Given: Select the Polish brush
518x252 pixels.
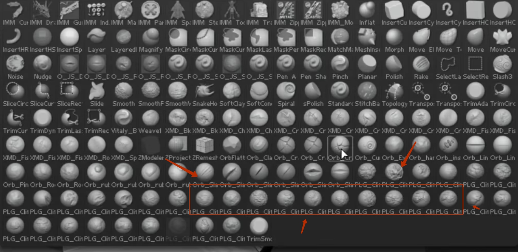Looking at the screenshot, I should [394, 67].
